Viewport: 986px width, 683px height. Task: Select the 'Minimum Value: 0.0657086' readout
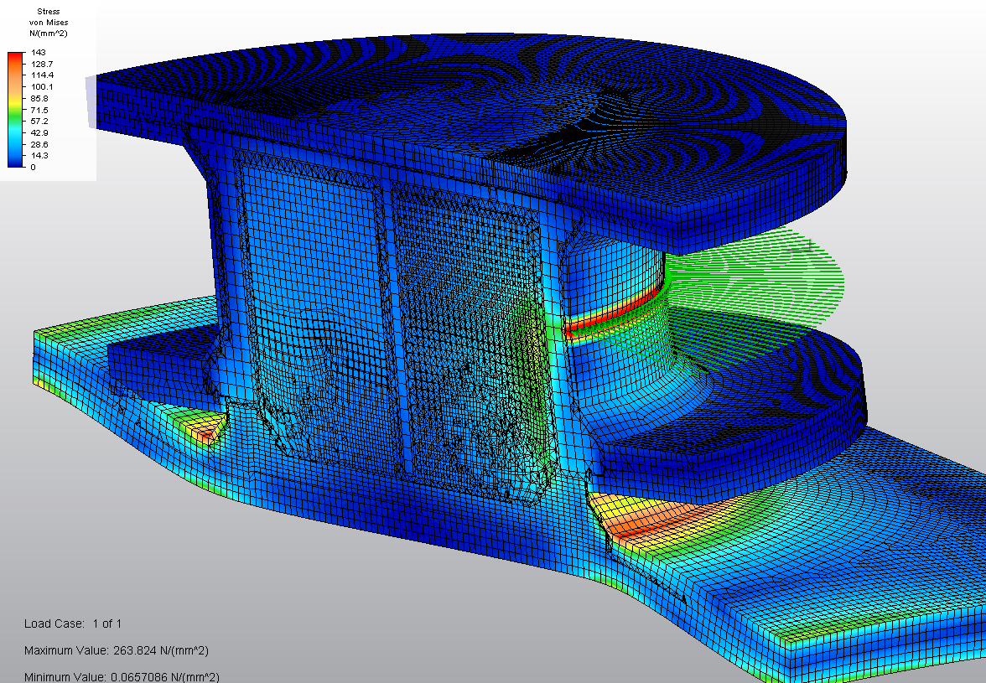122,677
